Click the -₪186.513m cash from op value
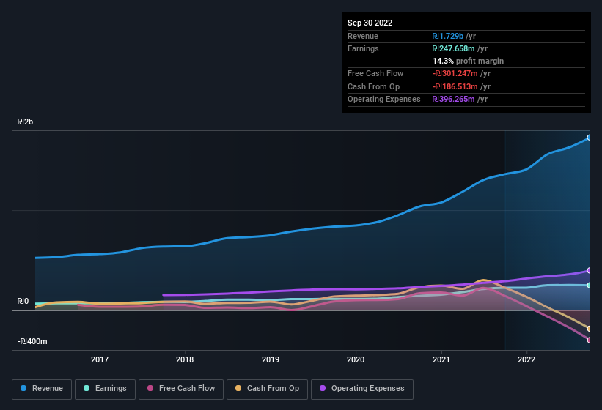The image size is (602, 410). pos(455,86)
